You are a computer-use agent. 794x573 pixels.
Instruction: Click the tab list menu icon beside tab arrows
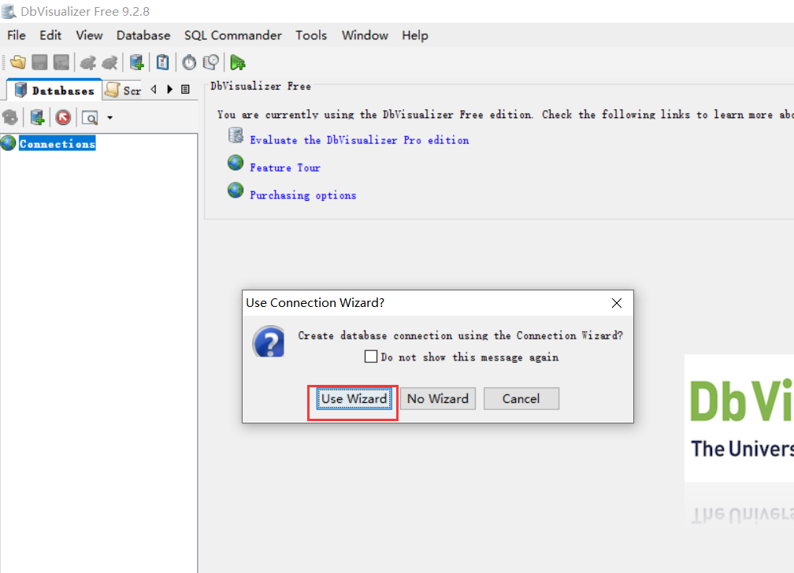coord(185,89)
